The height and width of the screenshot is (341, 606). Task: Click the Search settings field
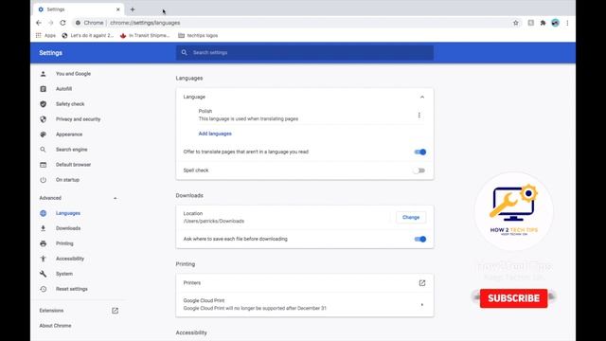(305, 53)
